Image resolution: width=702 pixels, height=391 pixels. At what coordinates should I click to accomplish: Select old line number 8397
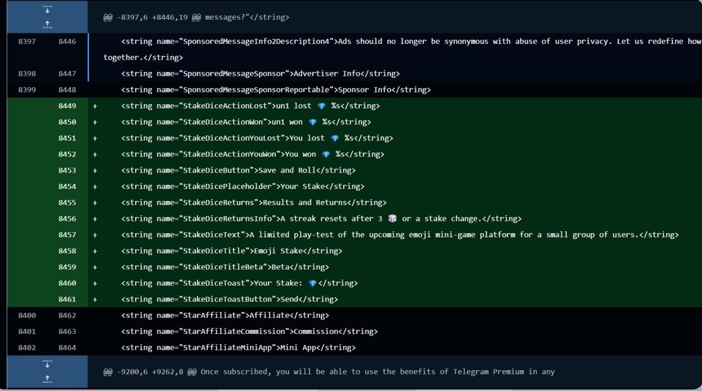27,41
